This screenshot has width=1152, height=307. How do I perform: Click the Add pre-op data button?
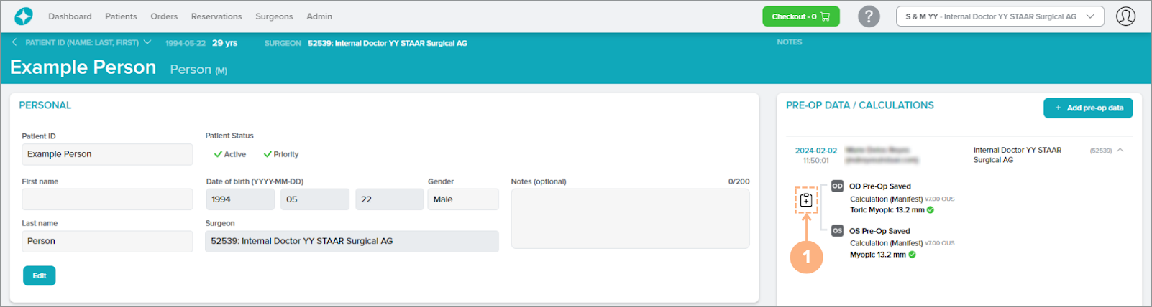coord(1088,108)
